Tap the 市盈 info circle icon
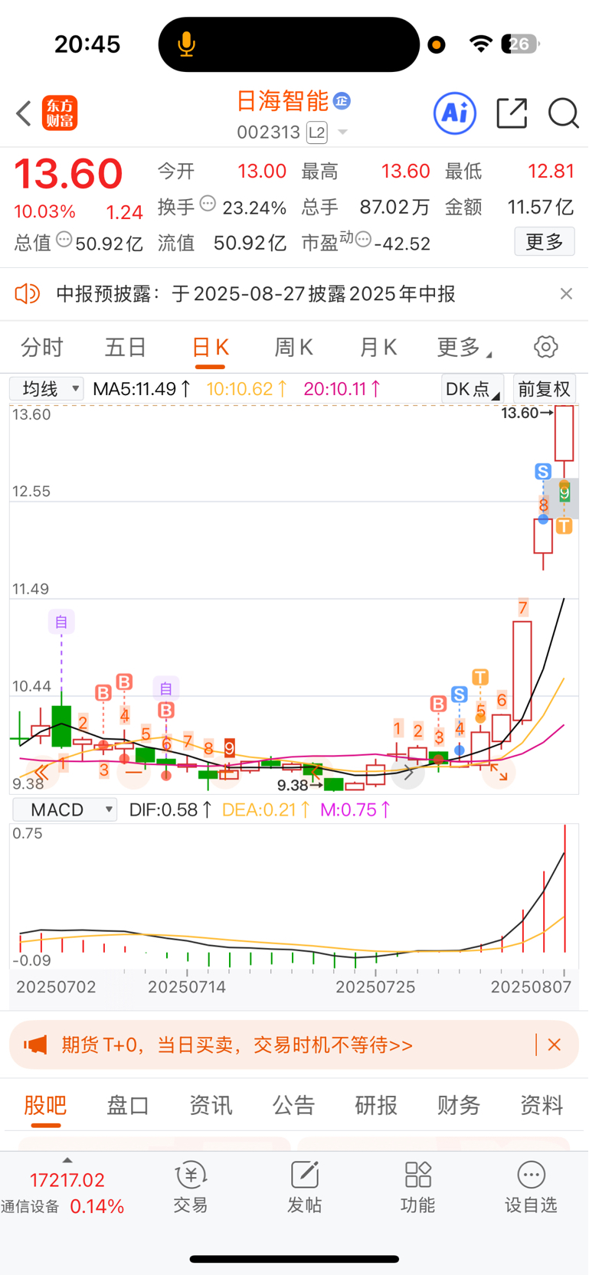 364,240
